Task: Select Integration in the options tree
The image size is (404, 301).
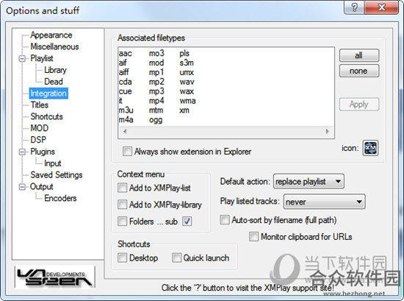Action: point(48,93)
